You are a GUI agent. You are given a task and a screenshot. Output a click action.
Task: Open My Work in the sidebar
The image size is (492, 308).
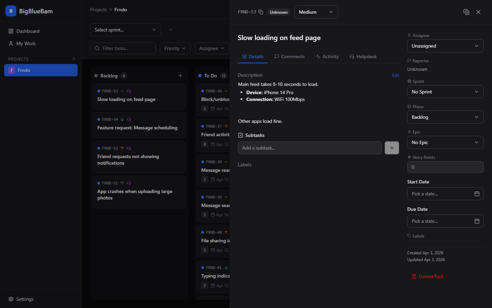tap(26, 43)
